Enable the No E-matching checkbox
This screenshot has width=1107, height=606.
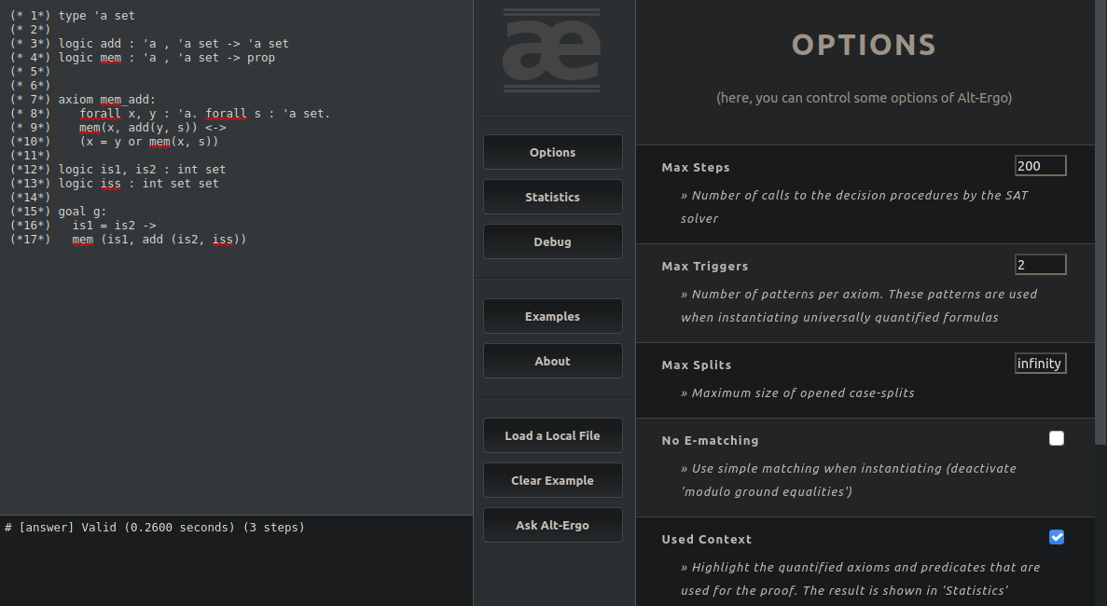(1057, 438)
